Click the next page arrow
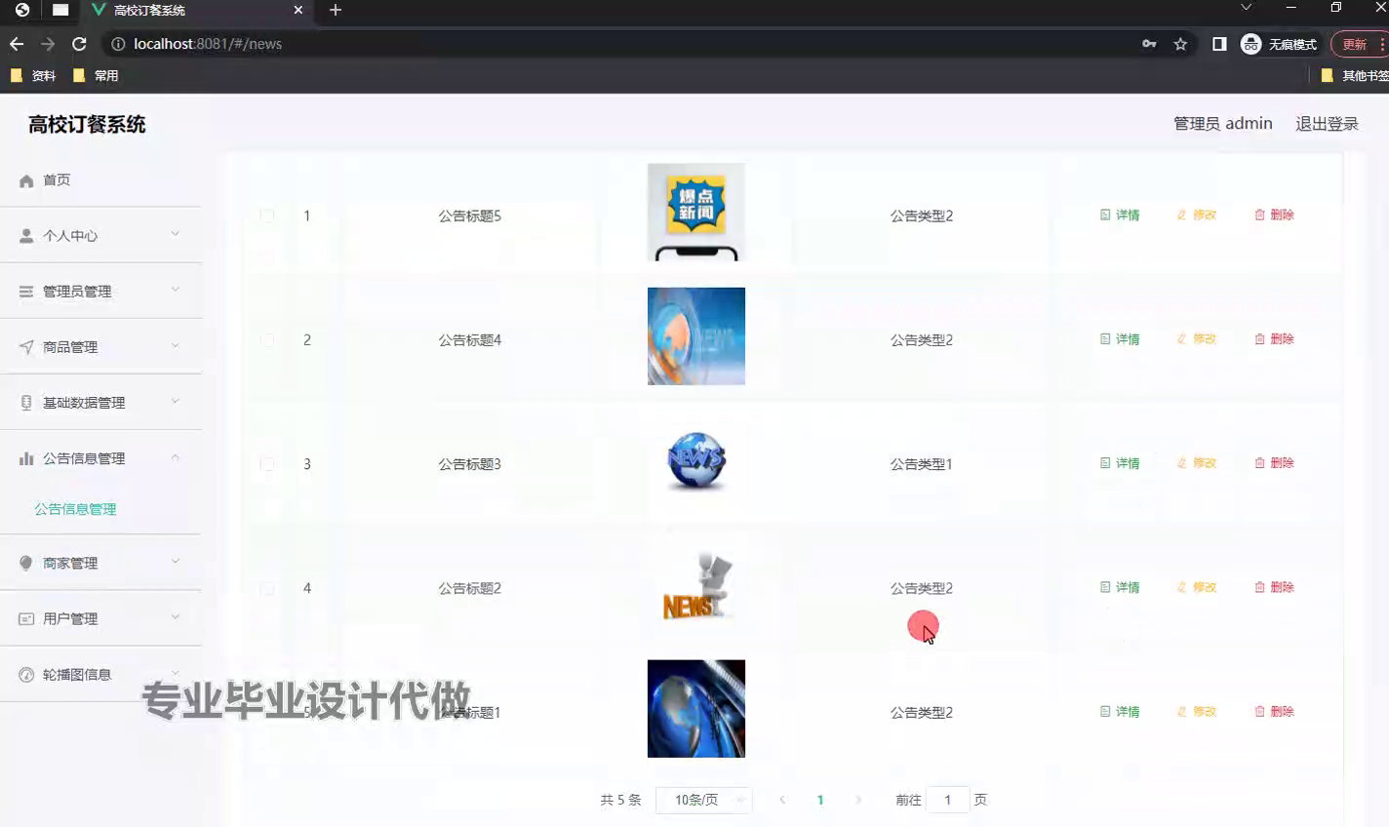The image size is (1389, 827). pos(858,800)
